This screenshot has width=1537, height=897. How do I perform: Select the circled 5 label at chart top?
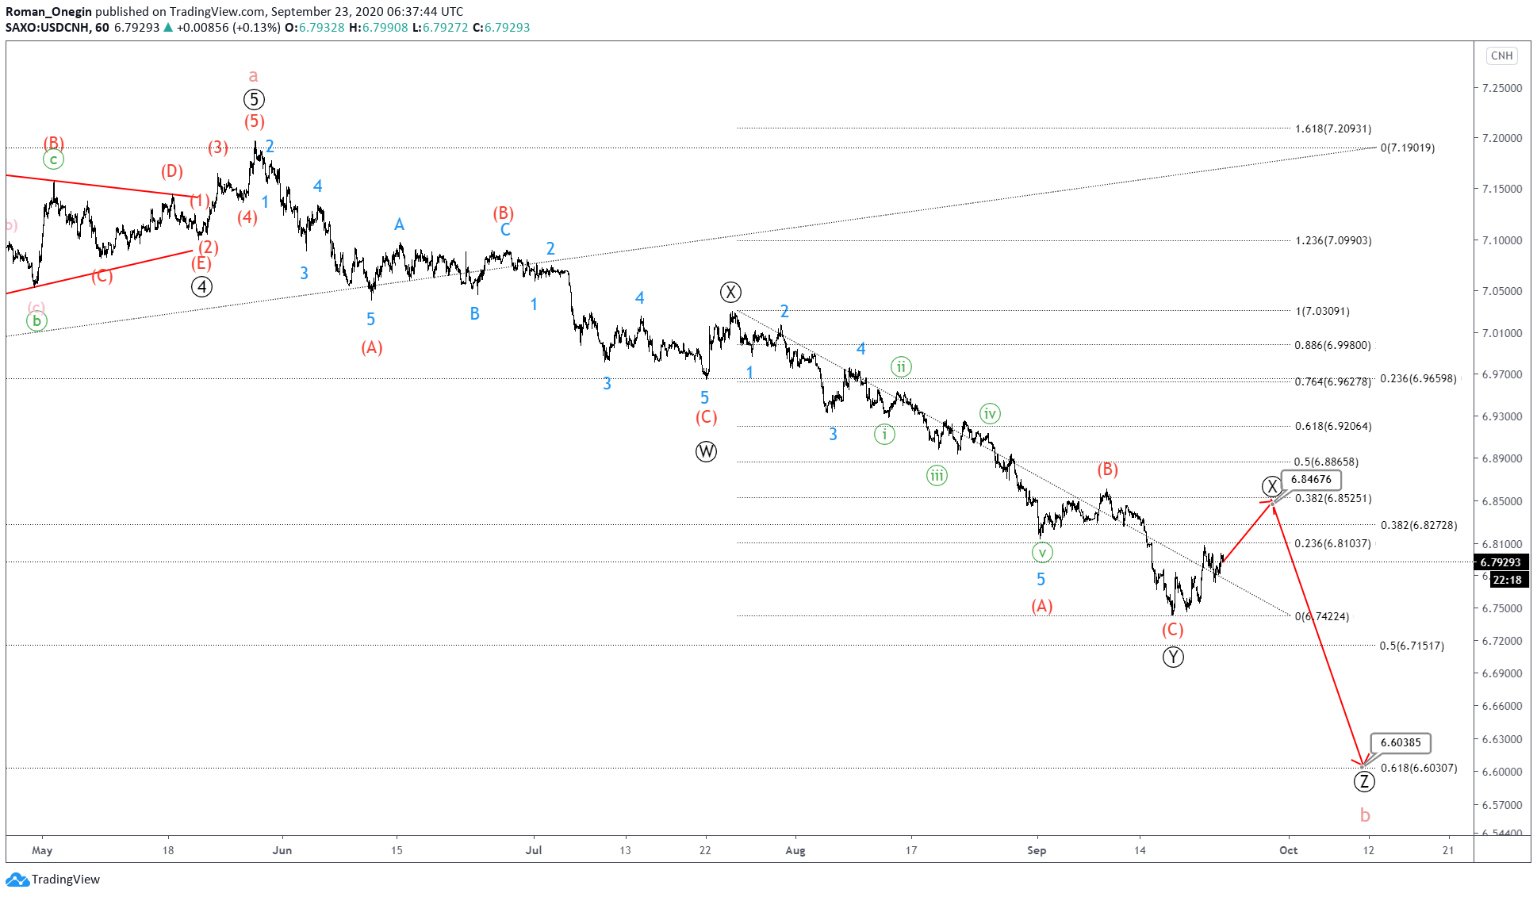click(x=254, y=99)
